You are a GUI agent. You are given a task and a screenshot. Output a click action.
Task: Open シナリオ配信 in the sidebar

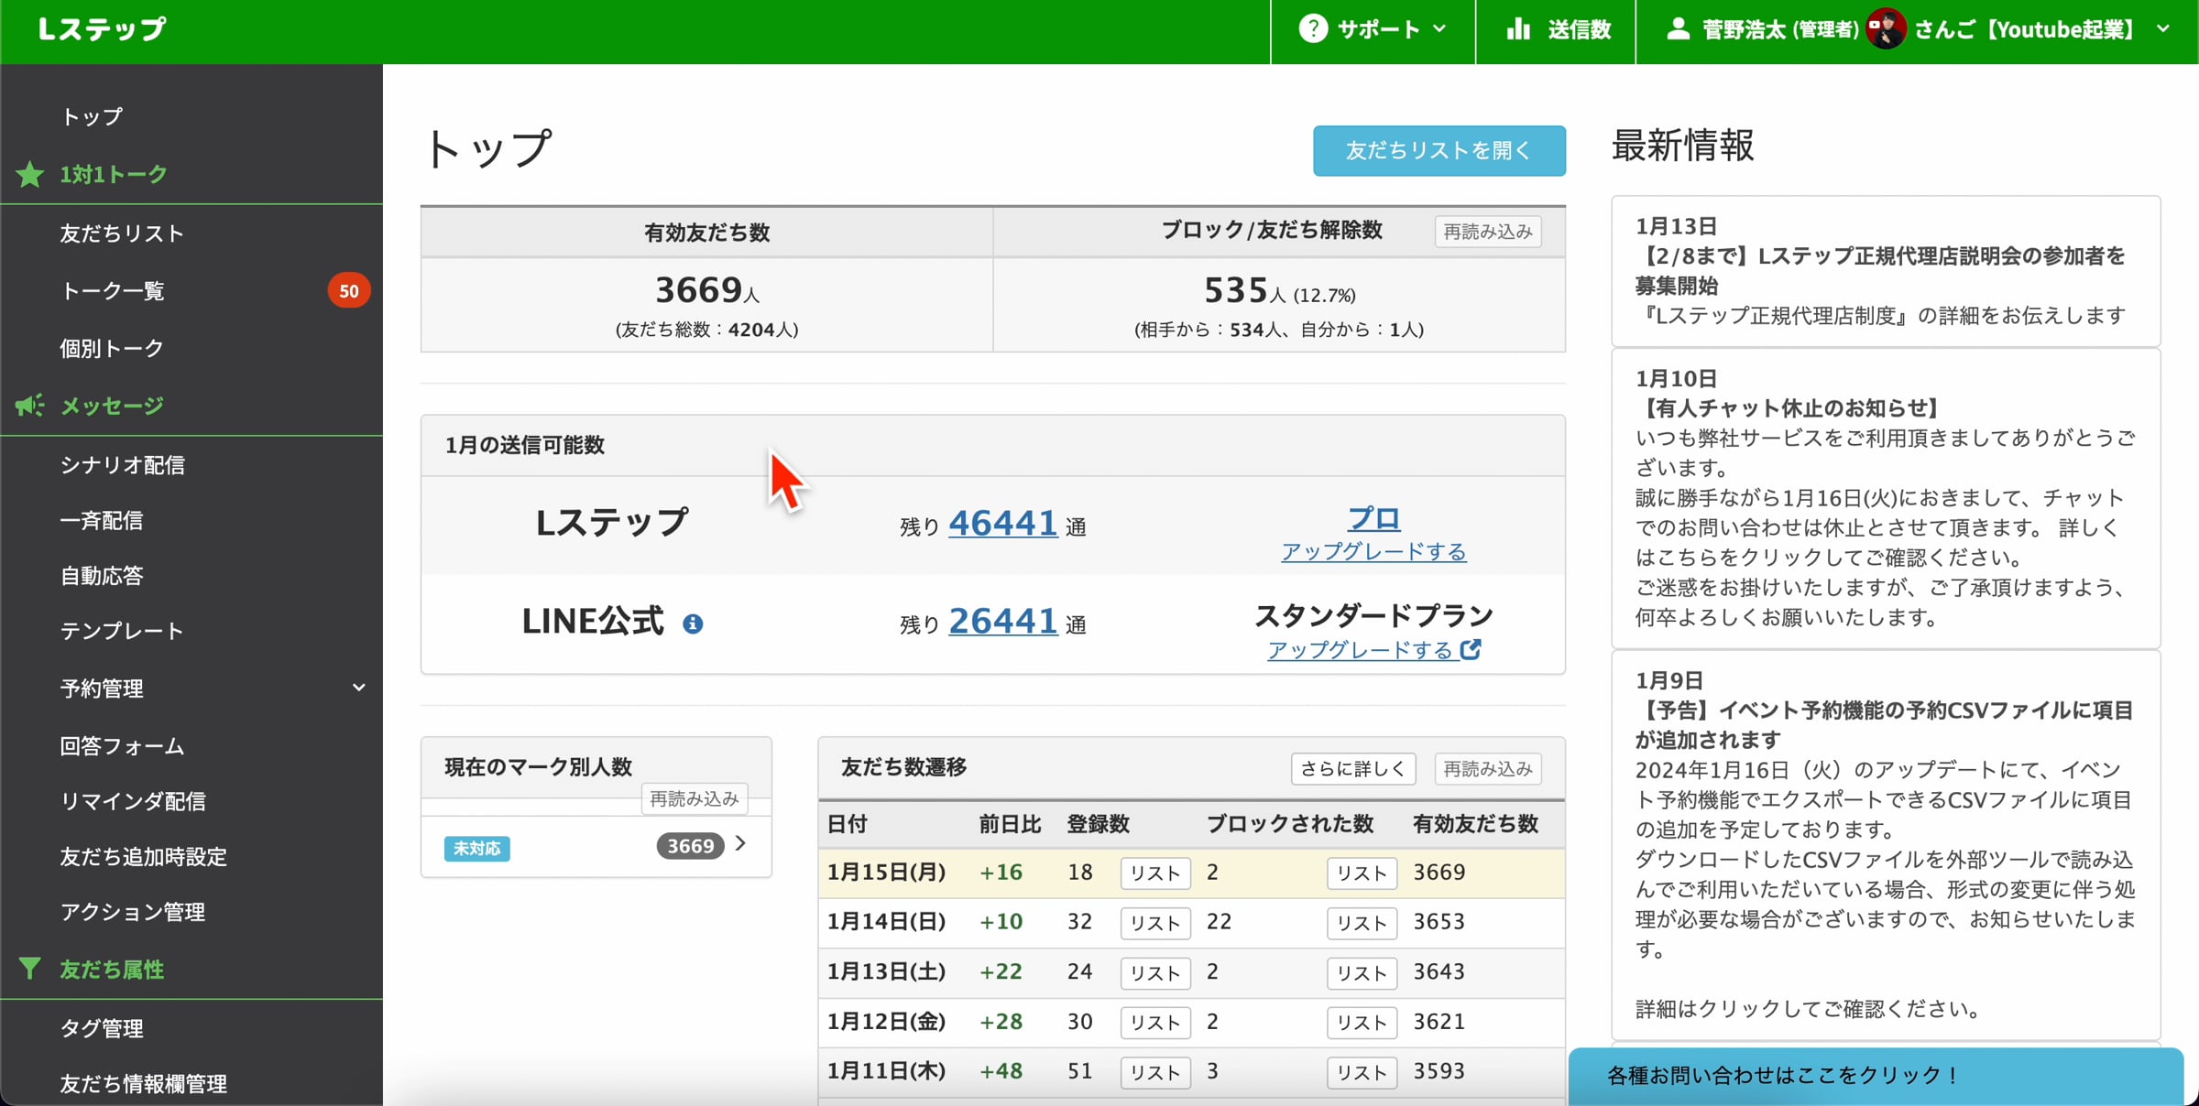tap(122, 465)
